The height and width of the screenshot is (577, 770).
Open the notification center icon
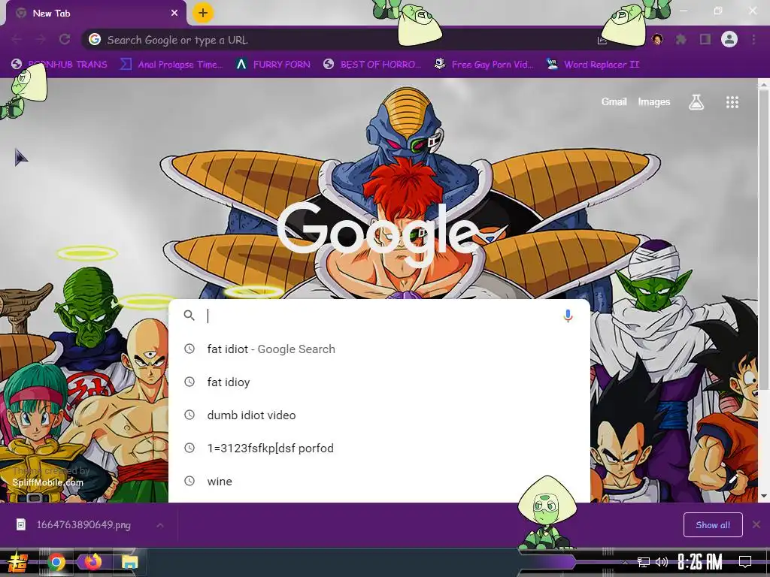click(x=745, y=562)
